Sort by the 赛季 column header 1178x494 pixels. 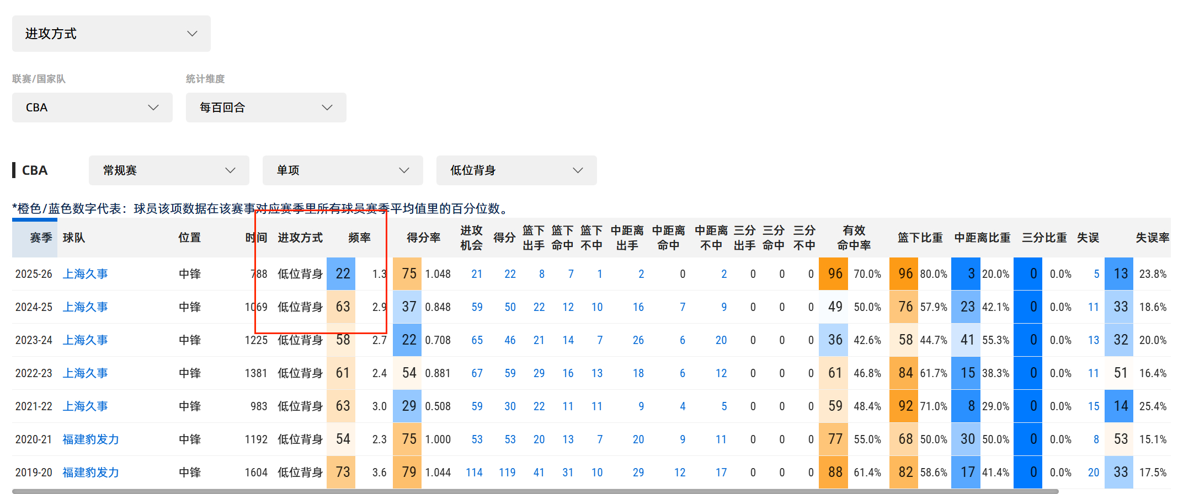coord(41,238)
